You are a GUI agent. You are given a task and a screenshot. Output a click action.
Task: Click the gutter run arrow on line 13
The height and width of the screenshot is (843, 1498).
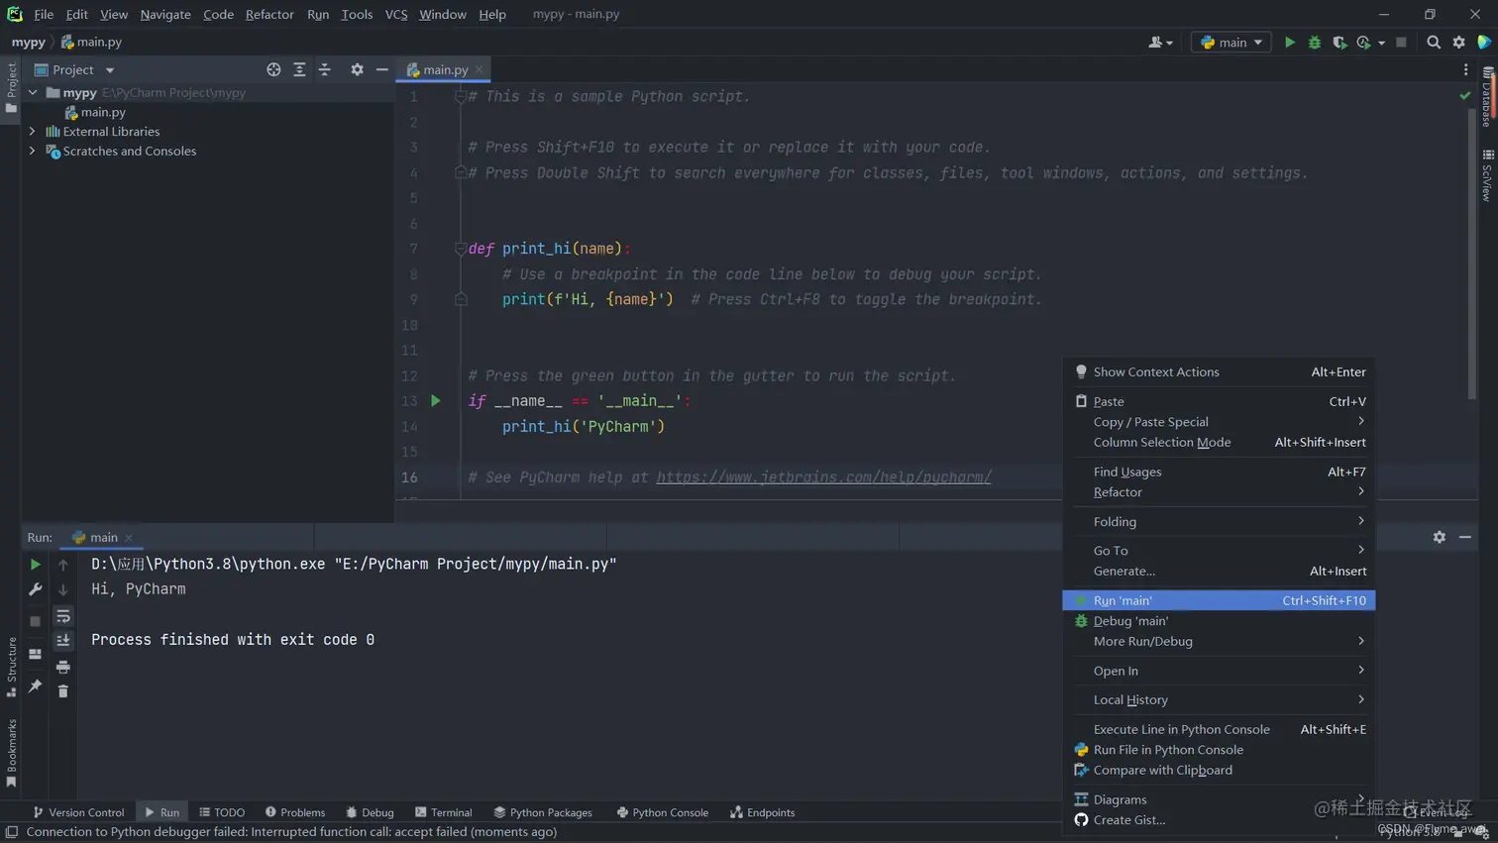tap(435, 401)
